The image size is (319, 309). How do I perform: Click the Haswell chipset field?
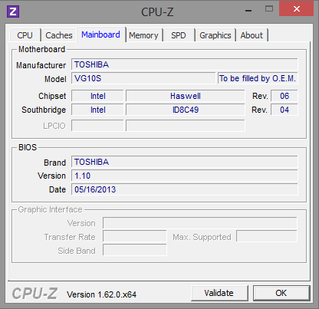pyautogui.click(x=186, y=96)
